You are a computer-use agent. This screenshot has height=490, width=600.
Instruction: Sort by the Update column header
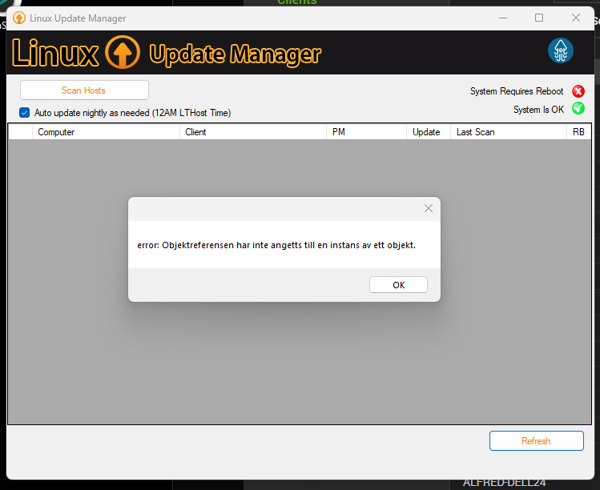(429, 132)
